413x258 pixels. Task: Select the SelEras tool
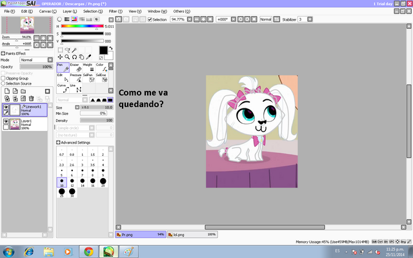click(102, 78)
